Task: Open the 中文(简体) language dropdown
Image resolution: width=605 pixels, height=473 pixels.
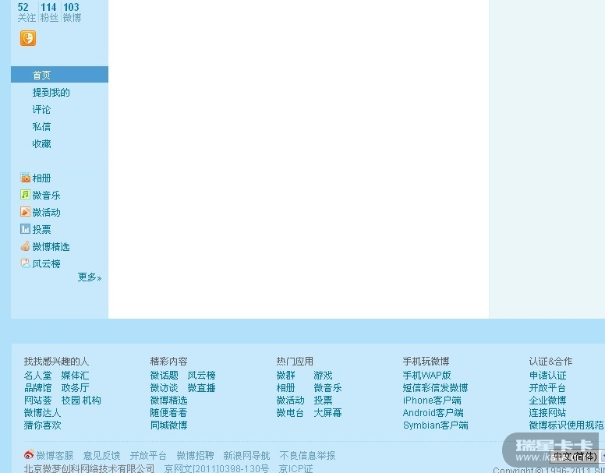Action: [578, 457]
